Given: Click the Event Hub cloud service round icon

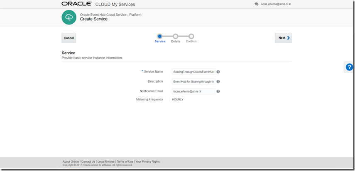Looking at the screenshot, I should coord(69,17).
